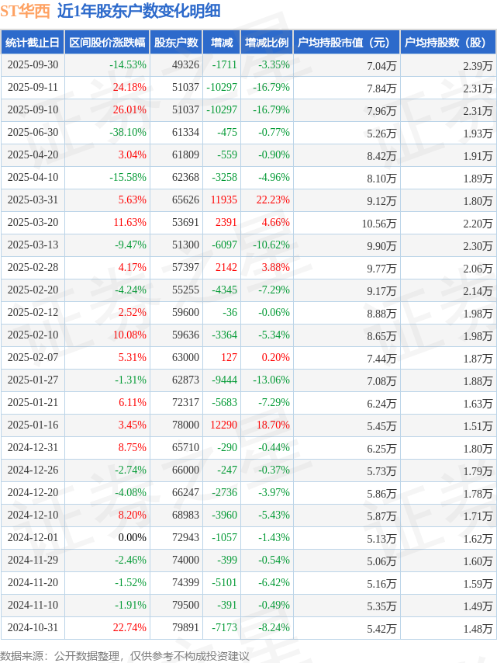Screen dimensions: 497x663
Task: Click the 2024-10-31 date cell
Action: (32, 628)
